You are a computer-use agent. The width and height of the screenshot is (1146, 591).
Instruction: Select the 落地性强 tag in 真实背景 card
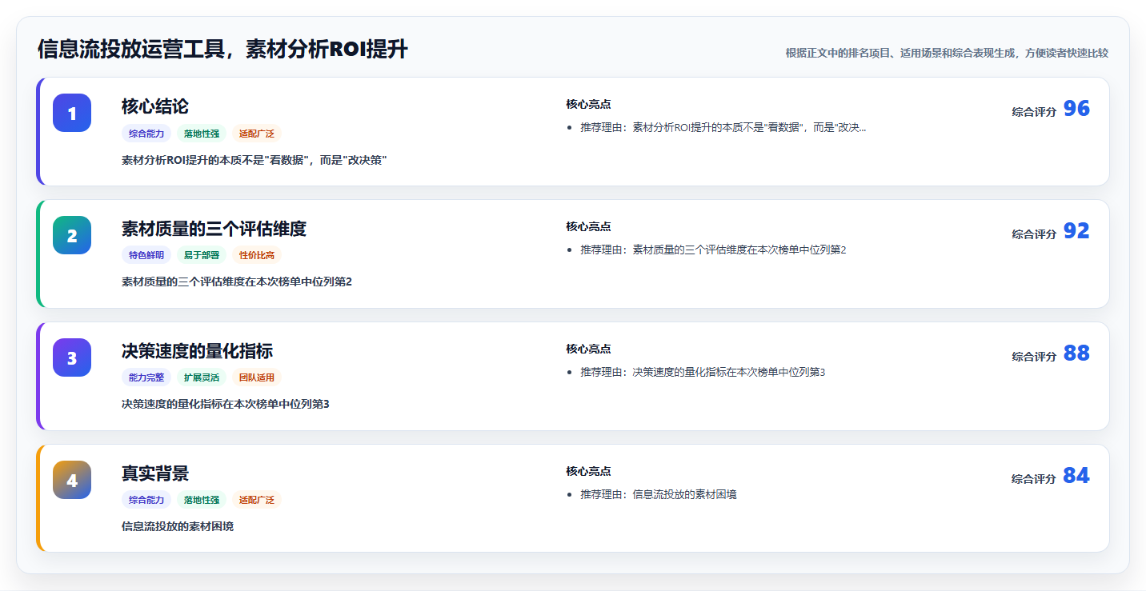202,500
